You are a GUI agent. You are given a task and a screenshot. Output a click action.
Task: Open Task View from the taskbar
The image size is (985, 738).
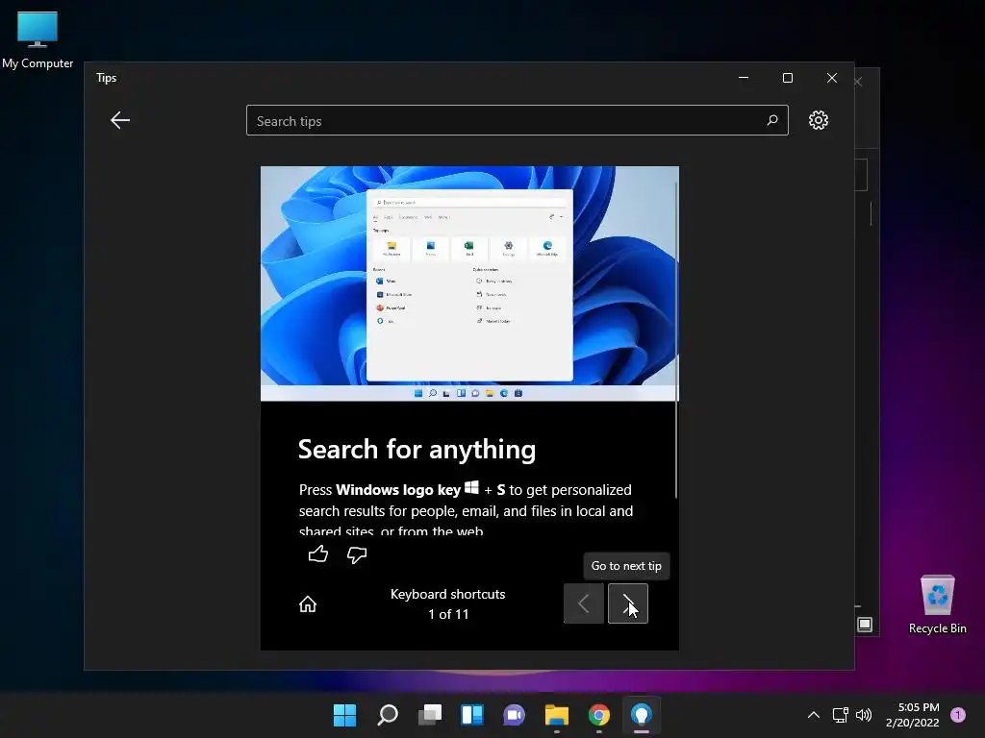pyautogui.click(x=430, y=715)
